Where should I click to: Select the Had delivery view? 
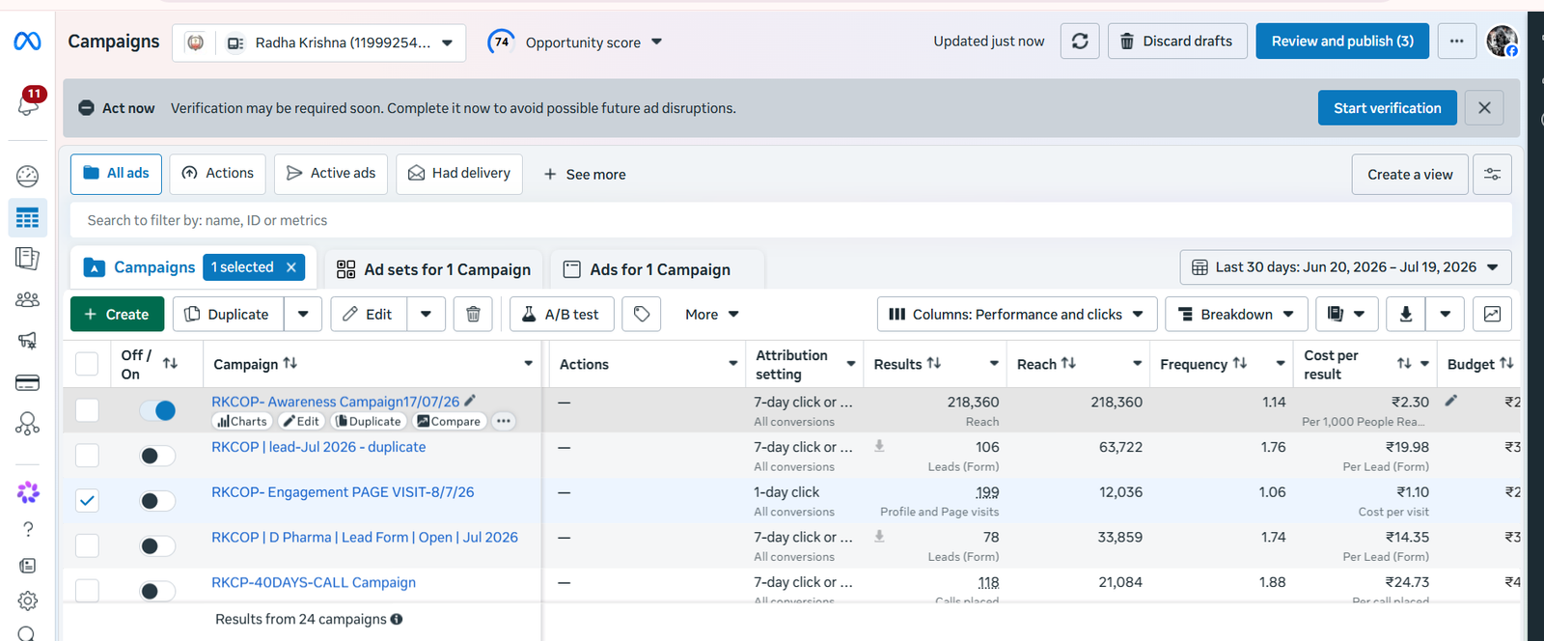click(x=459, y=174)
